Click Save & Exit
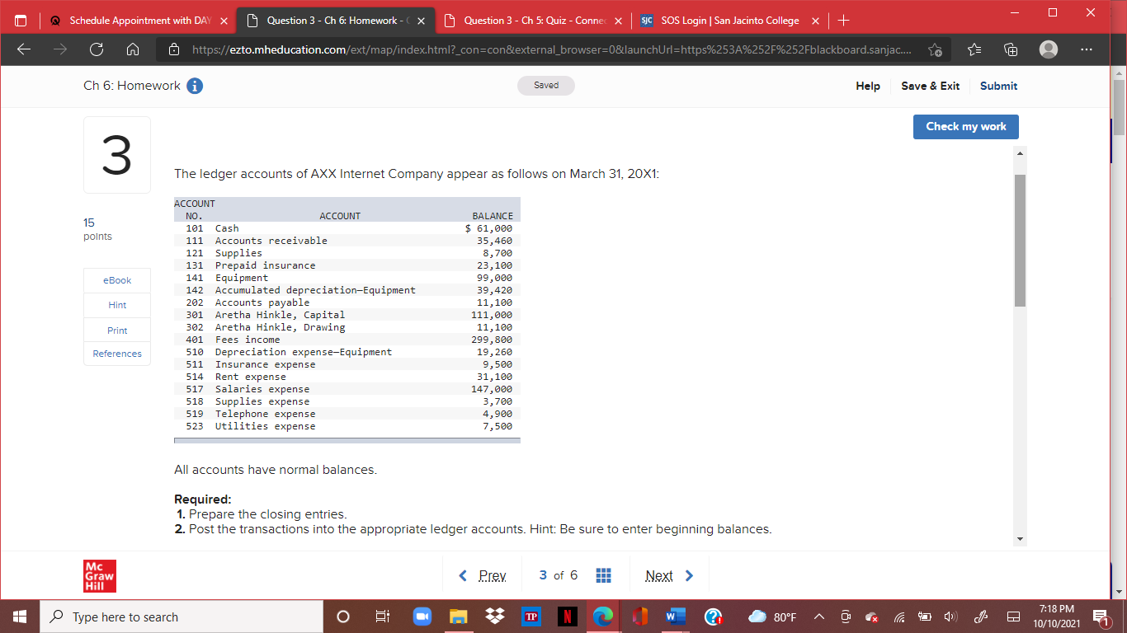This screenshot has width=1127, height=633. coord(930,86)
